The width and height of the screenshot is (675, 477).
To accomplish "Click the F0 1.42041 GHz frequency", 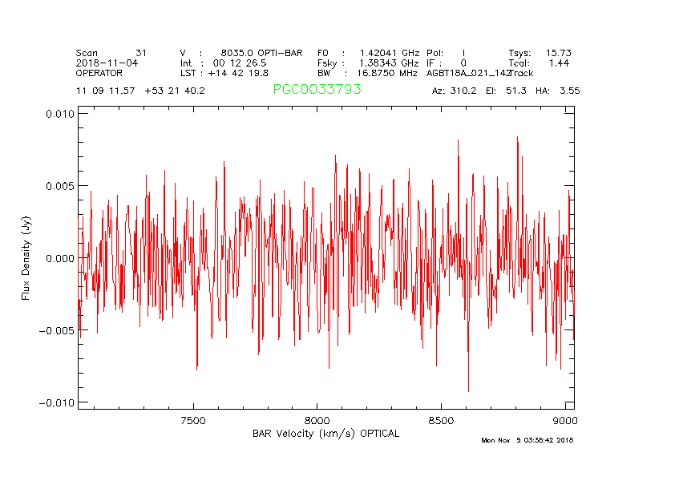I will click(x=368, y=53).
